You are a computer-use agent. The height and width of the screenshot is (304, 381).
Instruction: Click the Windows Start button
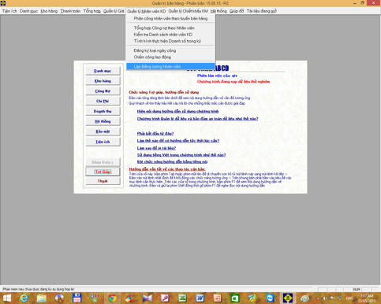(x=7, y=298)
